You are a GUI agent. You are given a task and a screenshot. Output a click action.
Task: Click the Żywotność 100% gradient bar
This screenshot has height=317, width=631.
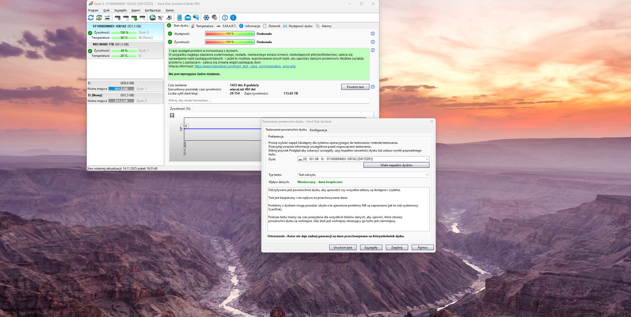coord(230,42)
